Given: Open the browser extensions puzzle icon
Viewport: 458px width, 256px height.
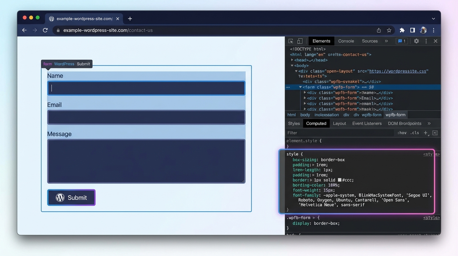Looking at the screenshot, I should pyautogui.click(x=402, y=30).
